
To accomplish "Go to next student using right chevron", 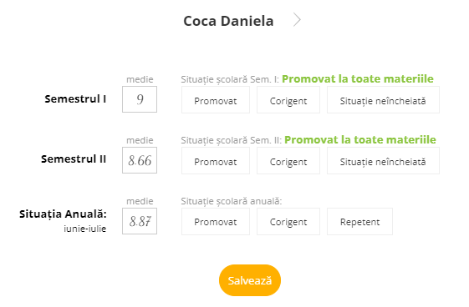I will (x=297, y=20).
